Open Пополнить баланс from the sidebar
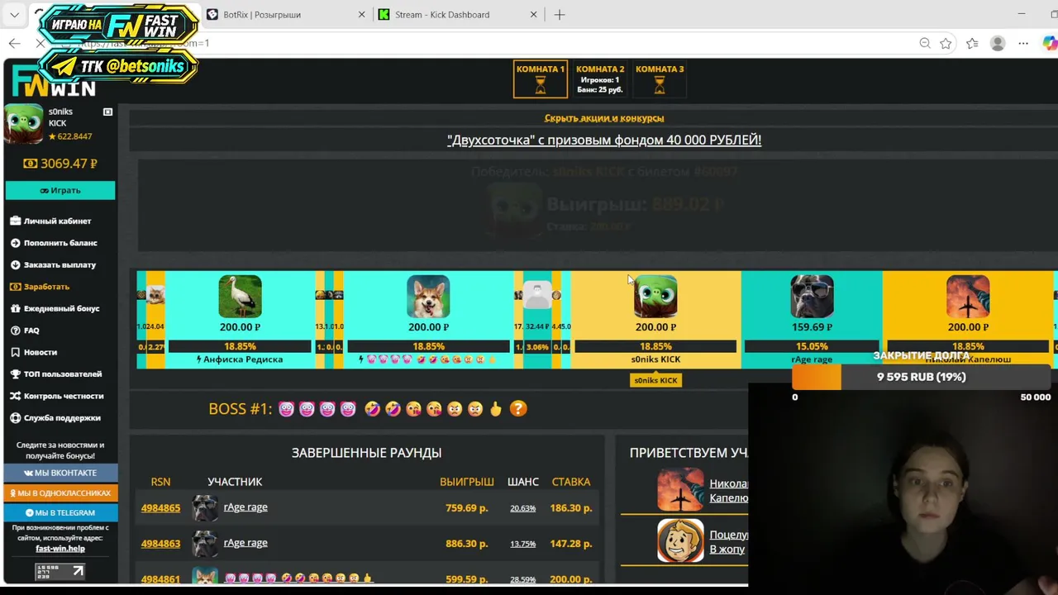Screen dimensions: 1058x595 pos(54,243)
